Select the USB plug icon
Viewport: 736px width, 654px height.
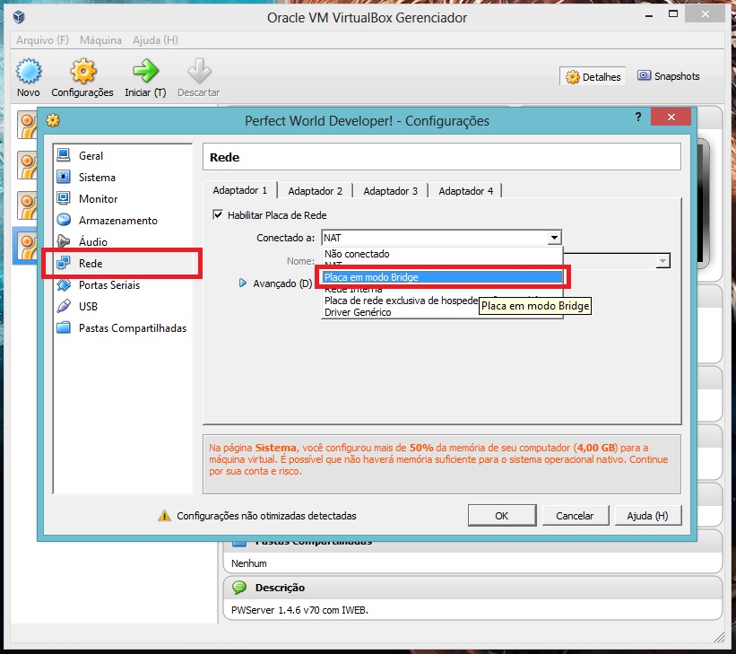64,306
